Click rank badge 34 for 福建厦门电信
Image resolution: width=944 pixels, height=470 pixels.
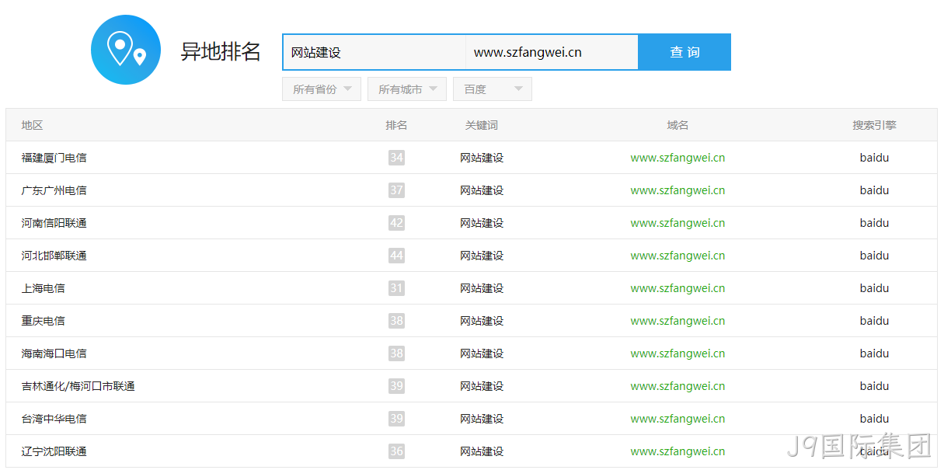396,158
